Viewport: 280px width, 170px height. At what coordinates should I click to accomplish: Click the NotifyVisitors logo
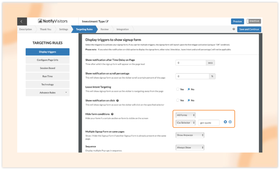point(53,21)
